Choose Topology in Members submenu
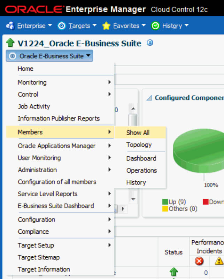The height and width of the screenshot is (279, 224). point(140,145)
